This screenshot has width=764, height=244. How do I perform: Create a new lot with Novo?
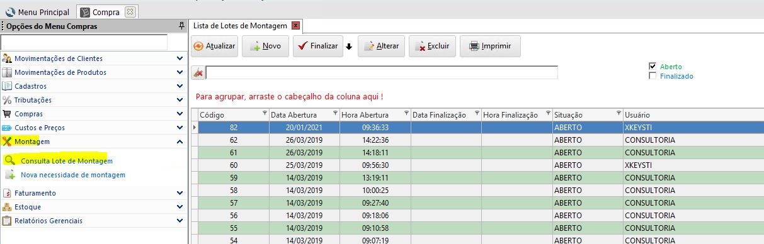coord(265,47)
